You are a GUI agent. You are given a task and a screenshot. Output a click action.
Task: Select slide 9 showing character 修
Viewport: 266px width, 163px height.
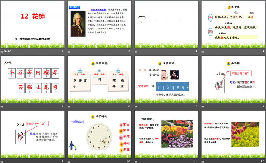(x=32, y=135)
